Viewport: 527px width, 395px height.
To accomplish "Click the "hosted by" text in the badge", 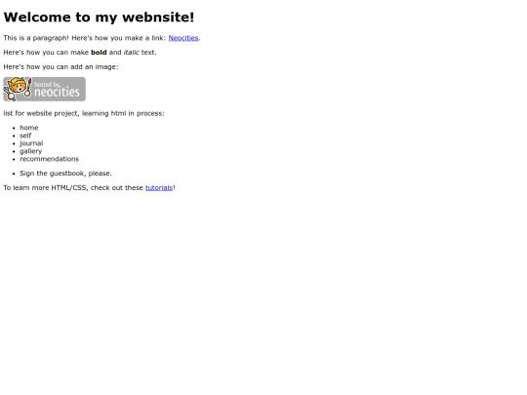I will tap(48, 84).
